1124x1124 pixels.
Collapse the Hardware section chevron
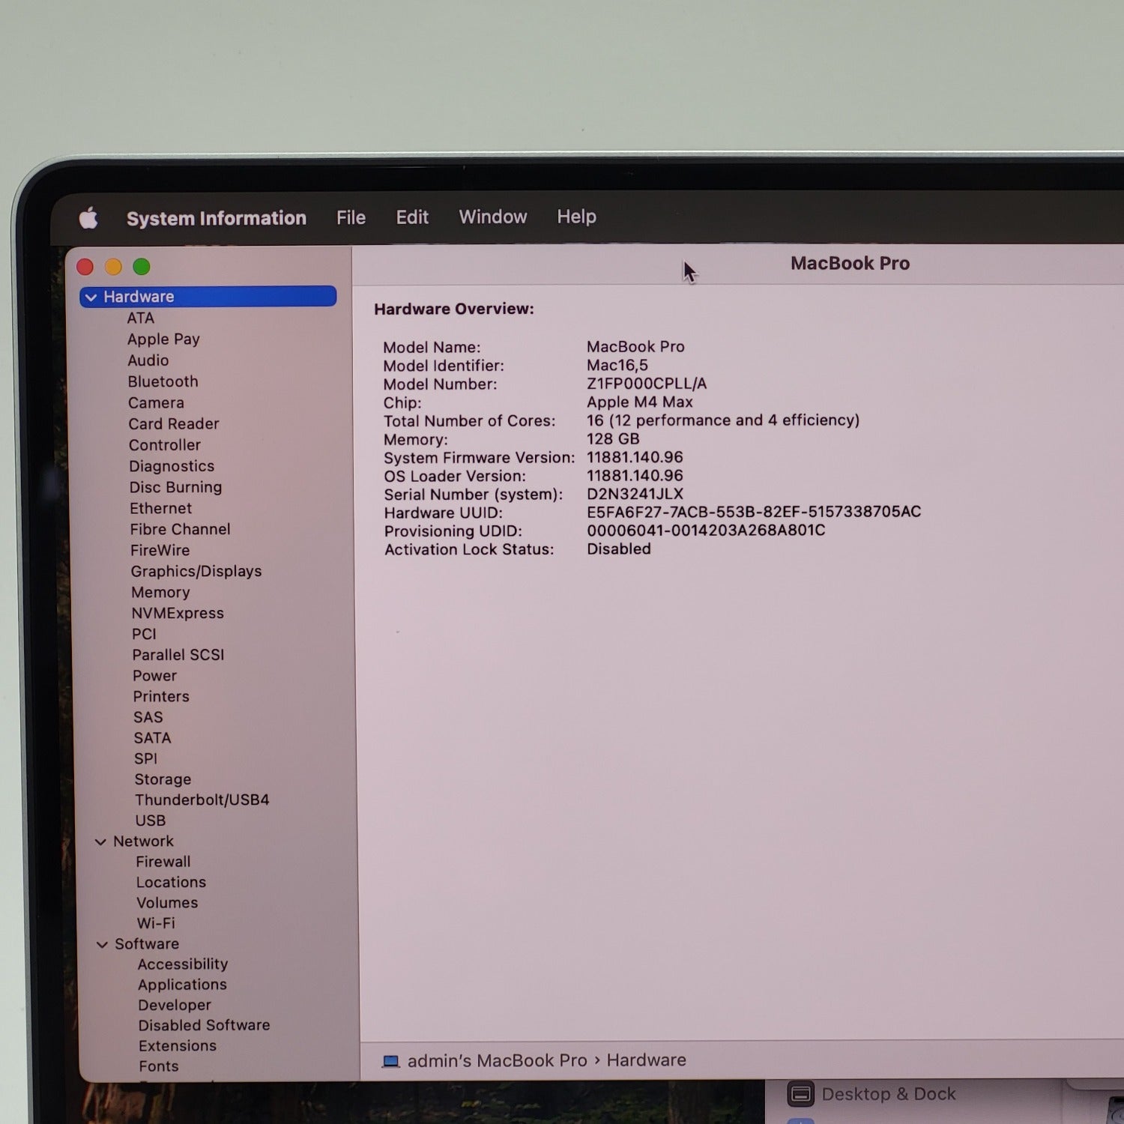(91, 297)
